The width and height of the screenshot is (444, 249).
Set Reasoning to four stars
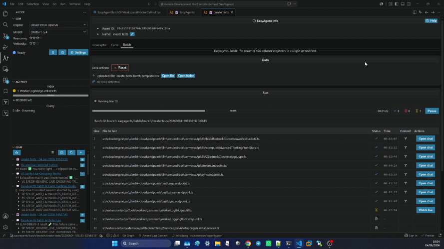[41, 38]
